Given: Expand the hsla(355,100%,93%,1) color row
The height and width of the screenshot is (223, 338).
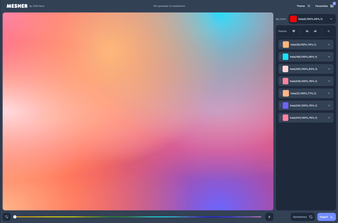Looking at the screenshot, I should coord(329,69).
